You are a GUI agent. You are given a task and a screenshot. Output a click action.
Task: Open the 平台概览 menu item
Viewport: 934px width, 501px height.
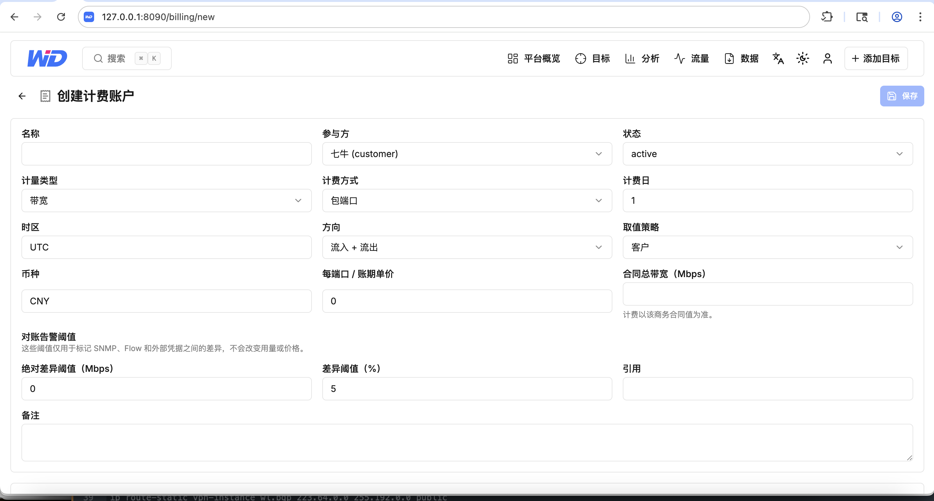[x=534, y=58]
